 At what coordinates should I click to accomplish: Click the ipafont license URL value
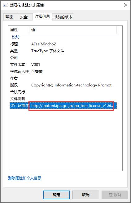(x=72, y=106)
